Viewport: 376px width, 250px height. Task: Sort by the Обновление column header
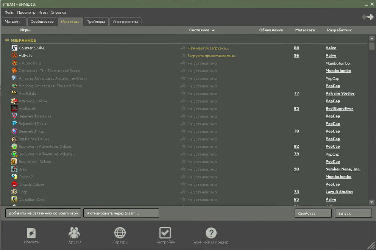click(271, 30)
